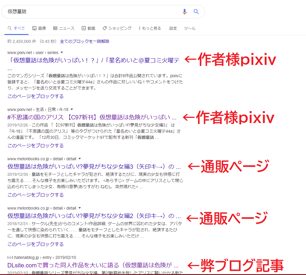Screen dimensions: 306x275
Task: Click このページをブロックする under the pixiv series result
Action: pyautogui.click(x=36, y=96)
